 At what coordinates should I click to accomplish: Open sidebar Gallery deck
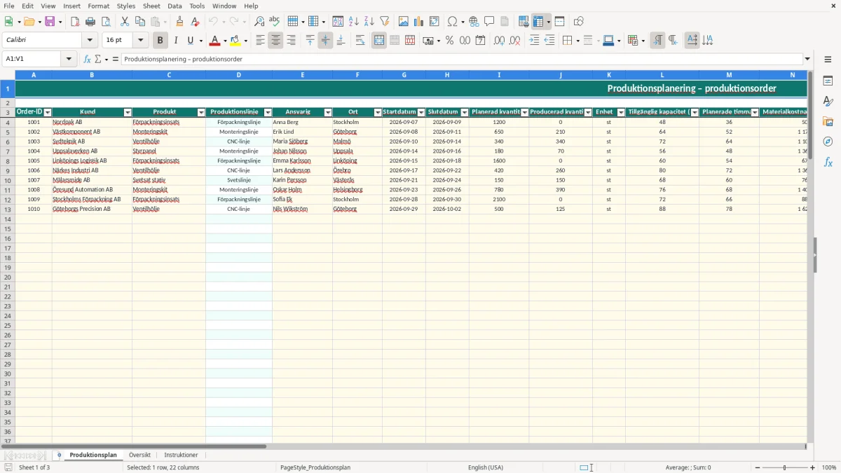tap(828, 122)
